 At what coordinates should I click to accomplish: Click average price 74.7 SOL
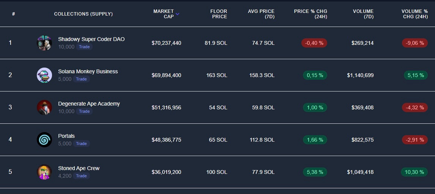click(x=263, y=43)
